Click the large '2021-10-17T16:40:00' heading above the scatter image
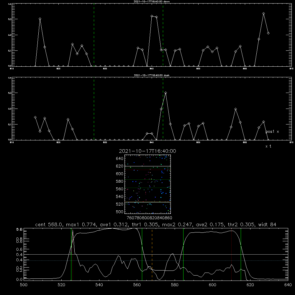The width and height of the screenshot is (295, 295). [x=147, y=151]
